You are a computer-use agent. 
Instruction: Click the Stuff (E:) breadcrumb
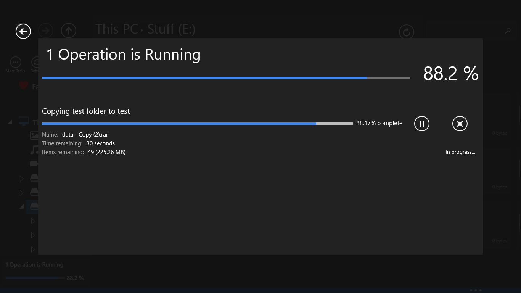pyautogui.click(x=171, y=29)
